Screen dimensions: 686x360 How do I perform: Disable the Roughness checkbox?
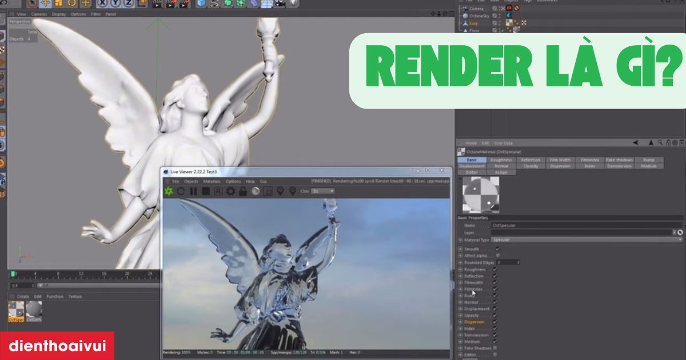point(494,270)
